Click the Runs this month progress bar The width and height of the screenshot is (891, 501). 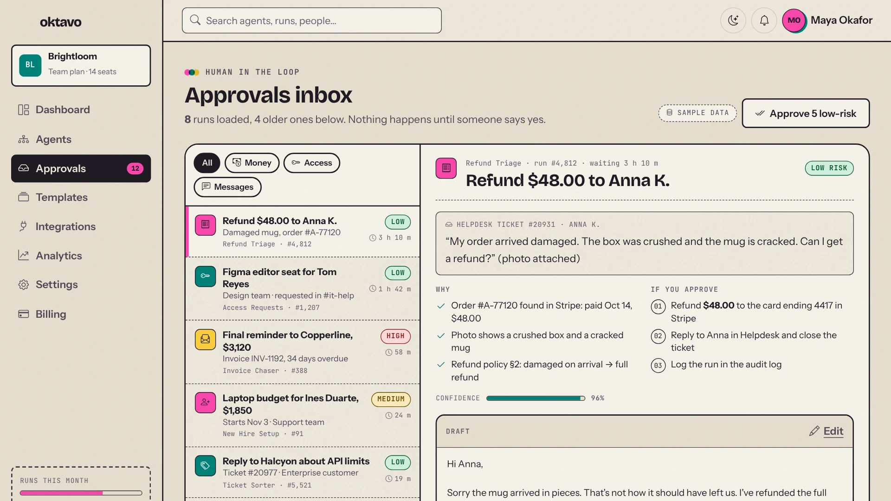(x=81, y=493)
